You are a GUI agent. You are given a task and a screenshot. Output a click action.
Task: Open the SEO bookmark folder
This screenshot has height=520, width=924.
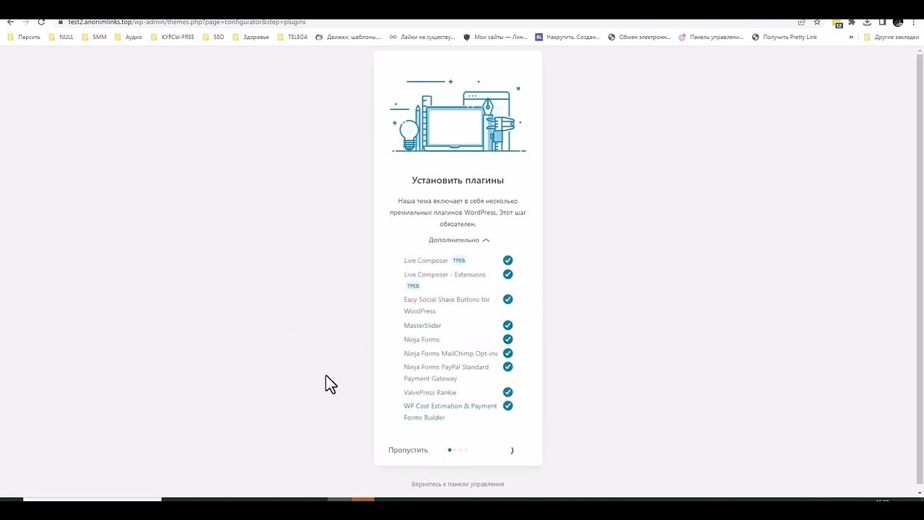click(x=213, y=37)
